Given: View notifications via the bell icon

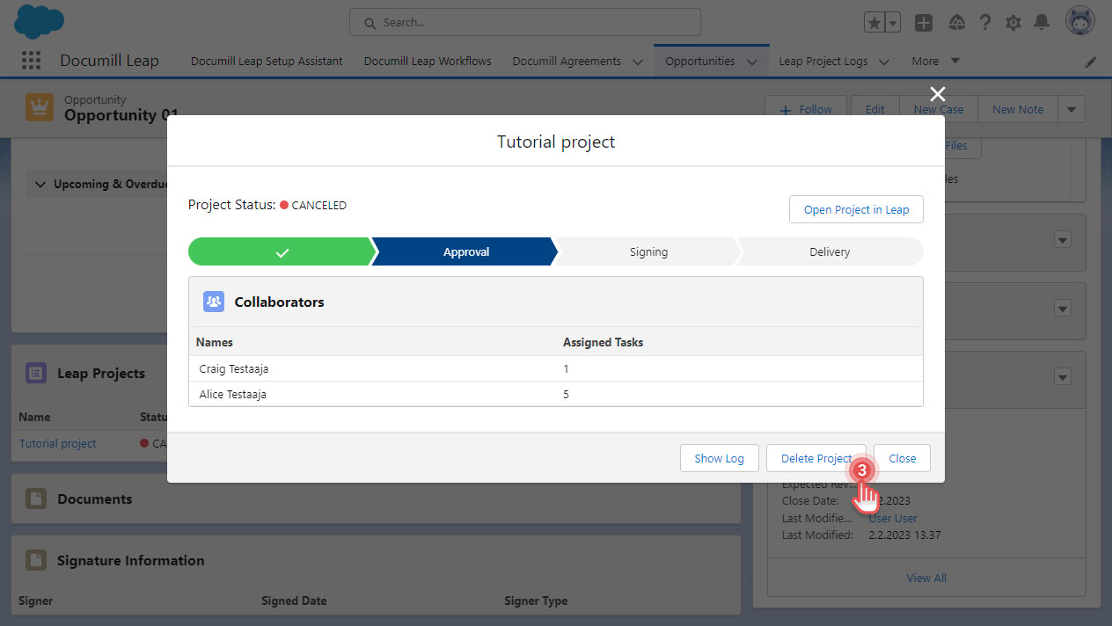Looking at the screenshot, I should tap(1042, 22).
